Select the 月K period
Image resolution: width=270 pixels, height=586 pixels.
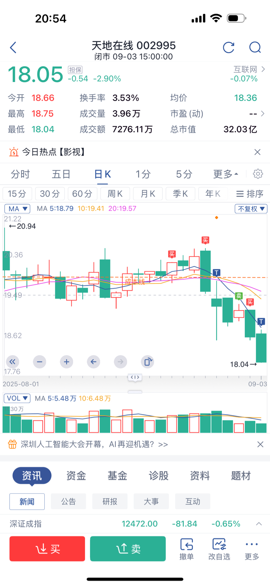click(x=148, y=194)
